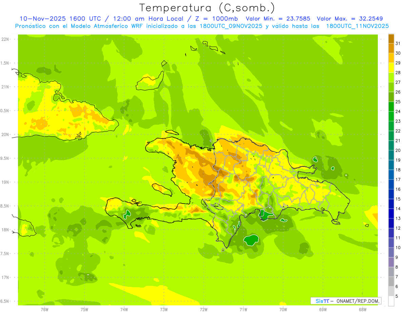
Task: Click the 73W longitude axis label
Action: coord(164,310)
